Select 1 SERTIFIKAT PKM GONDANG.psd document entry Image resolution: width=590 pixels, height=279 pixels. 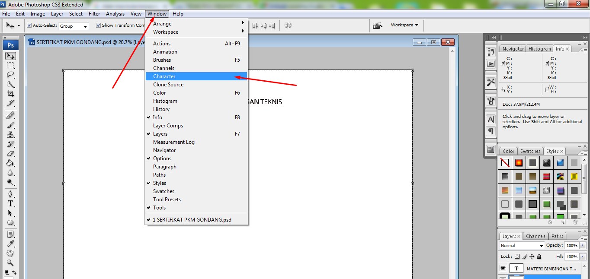196,220
